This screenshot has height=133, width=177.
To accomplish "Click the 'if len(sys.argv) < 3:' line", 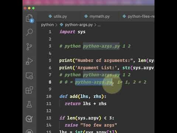I will pos(87,118).
